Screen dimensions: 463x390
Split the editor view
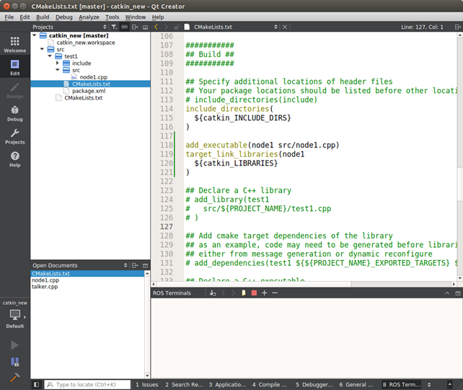click(x=457, y=27)
